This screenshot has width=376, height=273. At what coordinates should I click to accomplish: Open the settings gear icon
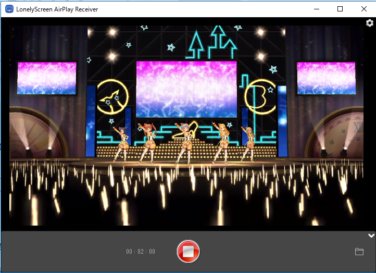pos(370,23)
